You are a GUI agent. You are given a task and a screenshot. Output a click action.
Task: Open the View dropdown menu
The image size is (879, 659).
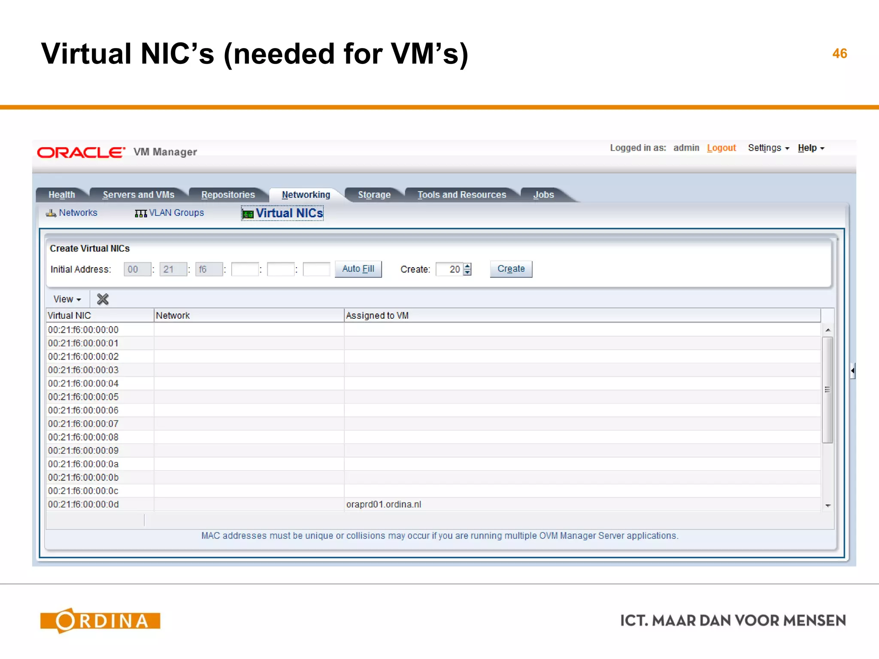click(x=67, y=299)
